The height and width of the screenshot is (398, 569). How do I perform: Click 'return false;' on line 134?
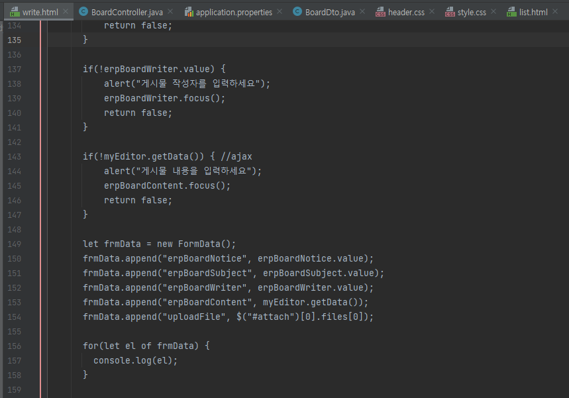point(138,25)
